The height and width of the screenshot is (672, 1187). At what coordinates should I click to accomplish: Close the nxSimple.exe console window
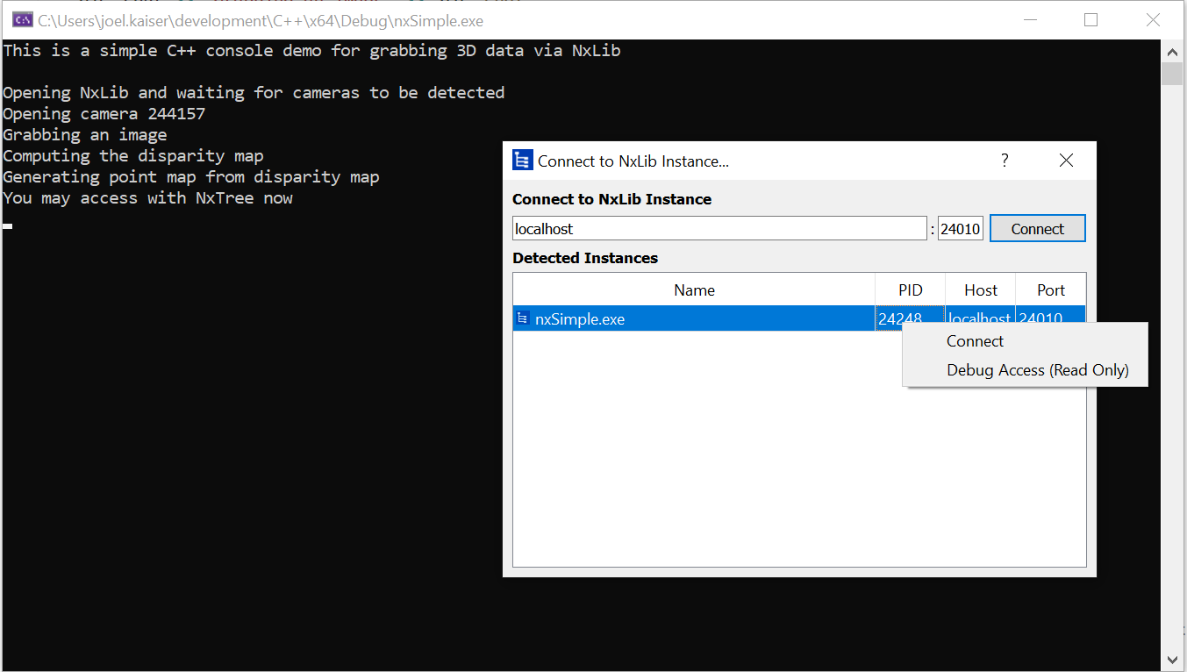click(x=1153, y=20)
